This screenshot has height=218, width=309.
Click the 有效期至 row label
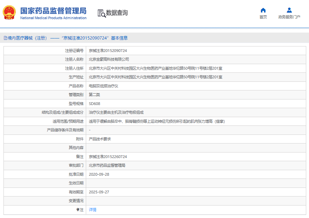[76, 192]
